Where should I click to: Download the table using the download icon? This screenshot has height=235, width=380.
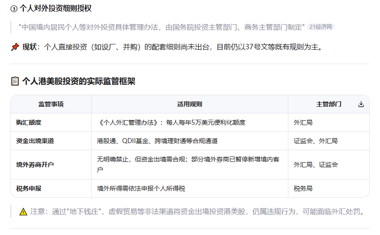pyautogui.click(x=361, y=104)
